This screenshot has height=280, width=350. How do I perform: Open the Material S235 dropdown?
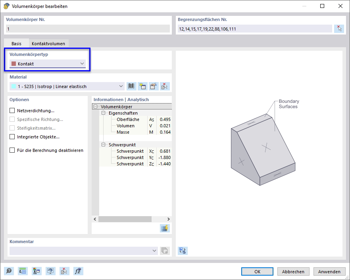67,86
